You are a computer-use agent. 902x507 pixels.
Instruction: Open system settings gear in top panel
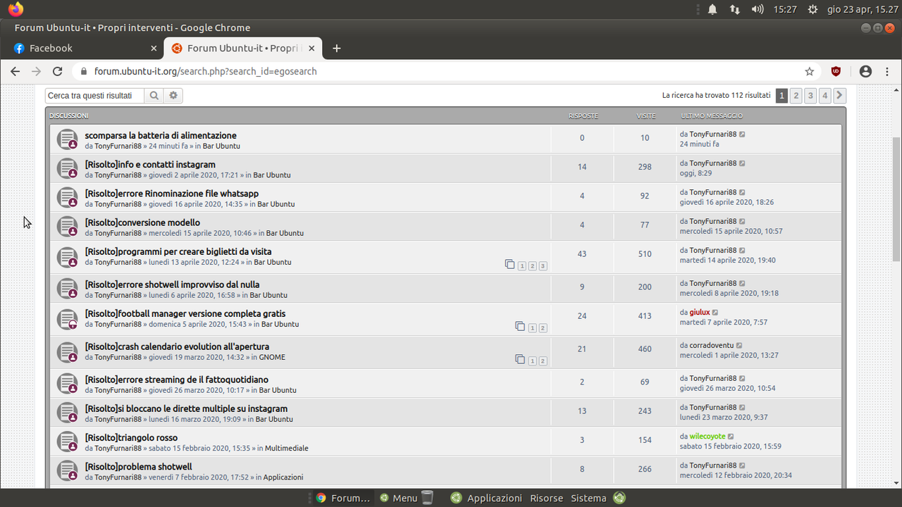tap(813, 9)
